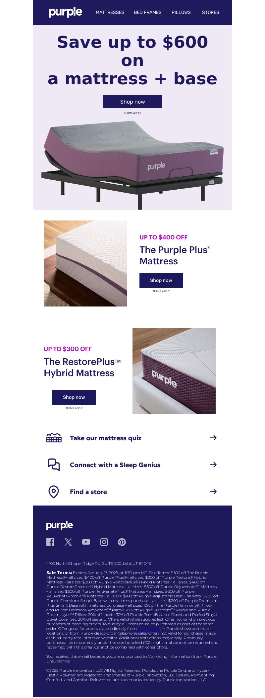Click the arrow beside mattress quiz

click(213, 438)
